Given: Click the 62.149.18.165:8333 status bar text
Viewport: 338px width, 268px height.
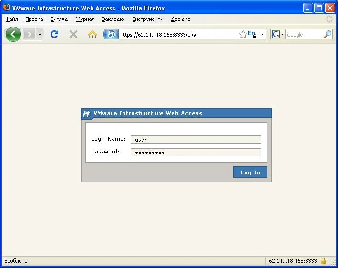Looking at the screenshot, I should pos(293,261).
